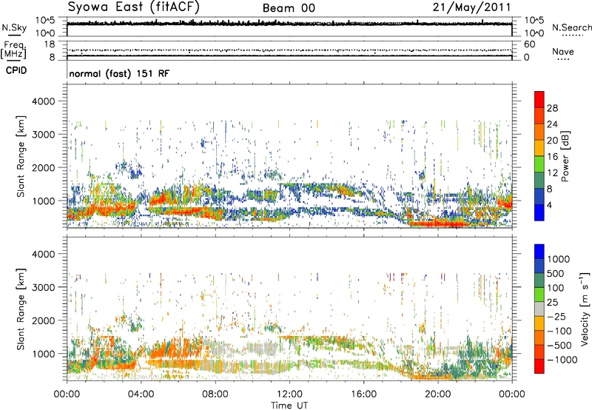Click '4000' on power panel range axis
Viewport: 592px width, 410px height.
43,101
